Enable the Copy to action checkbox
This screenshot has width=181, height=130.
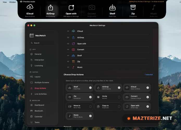pos(119,107)
